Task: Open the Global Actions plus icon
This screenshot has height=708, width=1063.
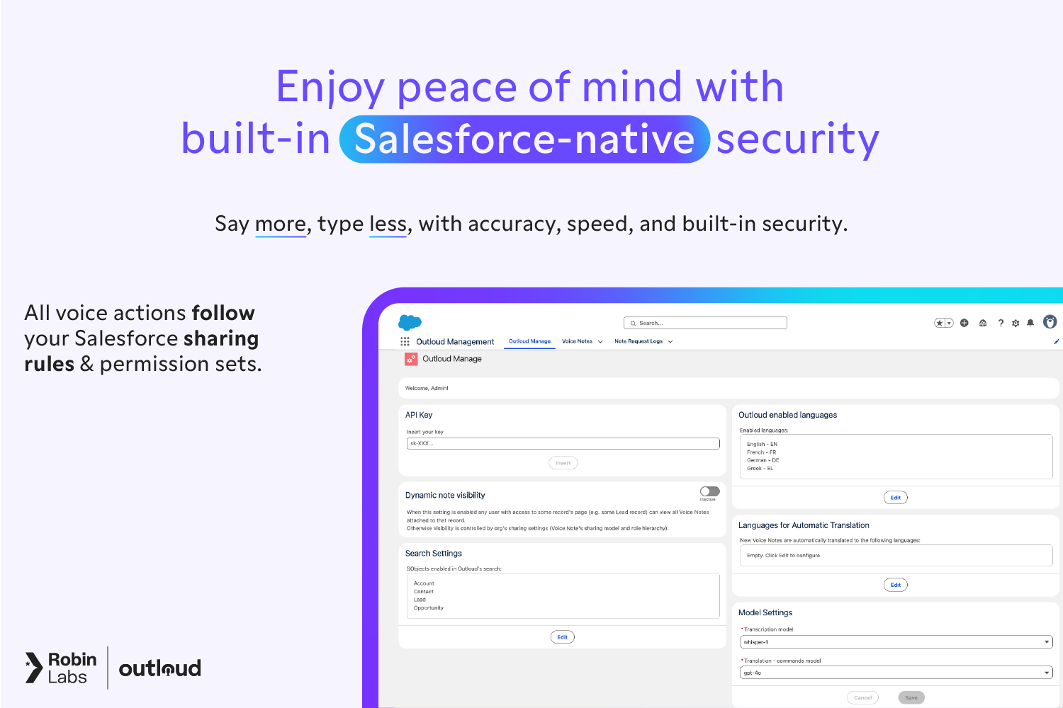Action: (964, 323)
